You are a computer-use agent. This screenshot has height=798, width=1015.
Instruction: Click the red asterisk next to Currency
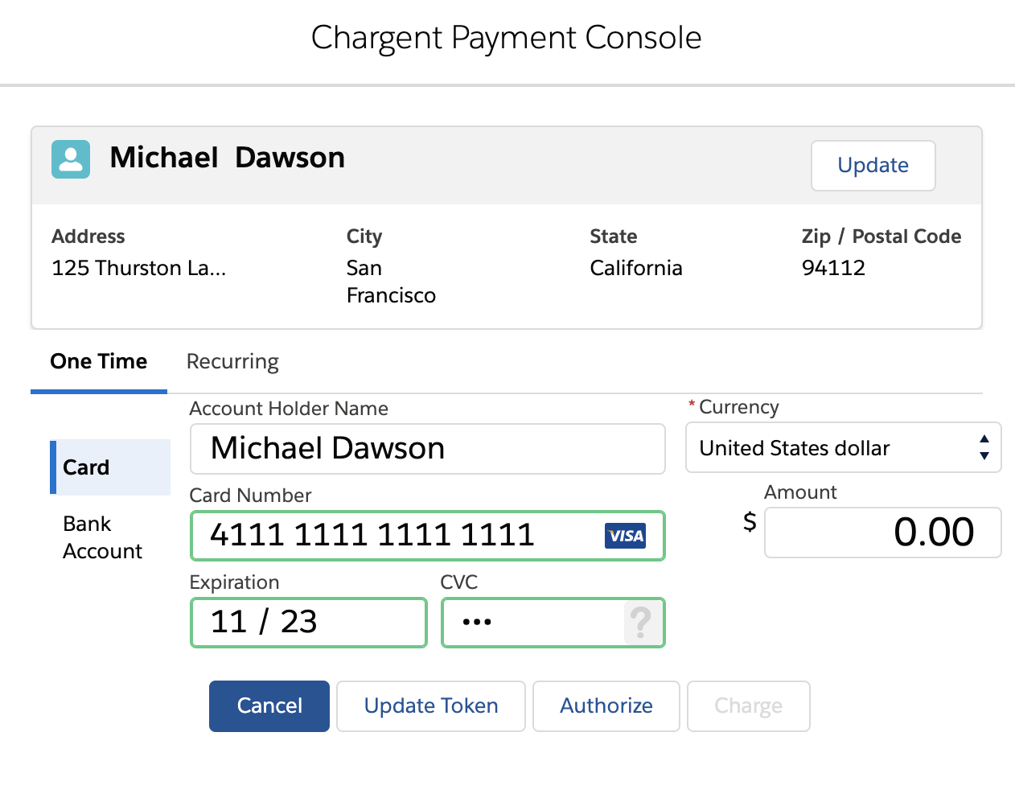(x=690, y=406)
